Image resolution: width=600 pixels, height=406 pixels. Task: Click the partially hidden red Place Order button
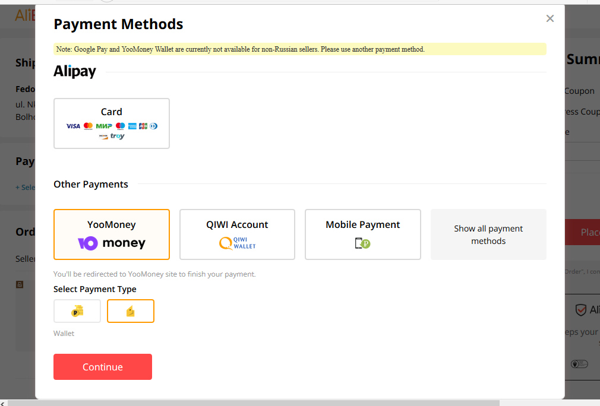tap(582, 232)
